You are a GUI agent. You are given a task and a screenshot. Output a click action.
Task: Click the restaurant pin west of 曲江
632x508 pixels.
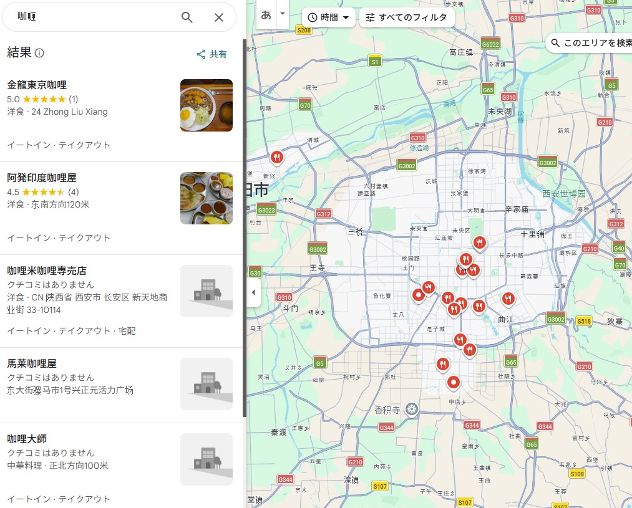[x=479, y=305]
